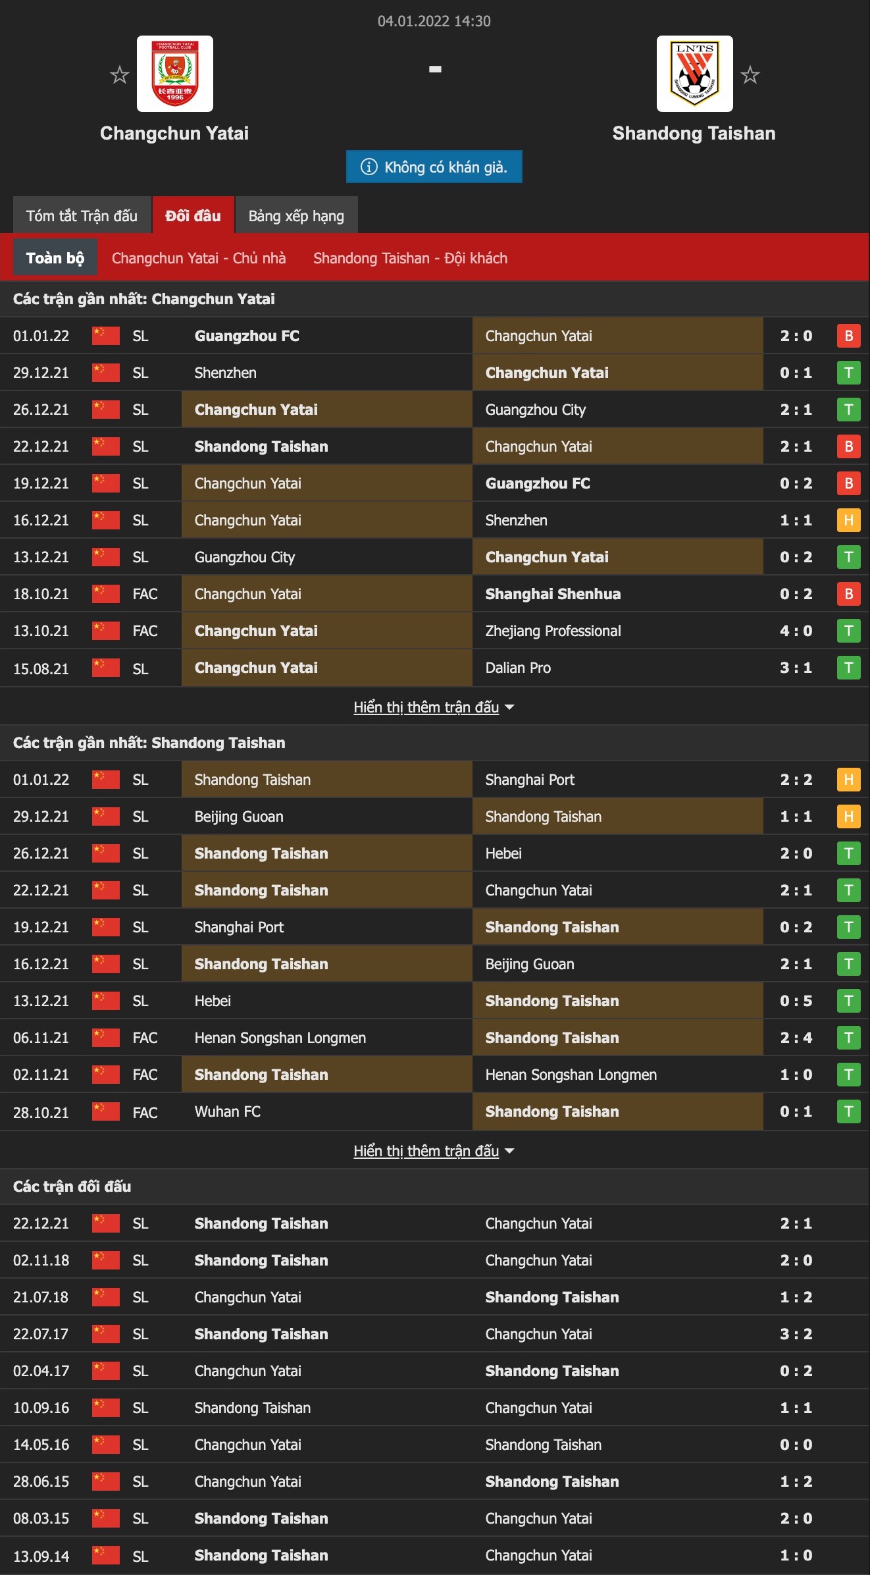Click the 3 : 2 score on 22.07.17

[796, 1334]
